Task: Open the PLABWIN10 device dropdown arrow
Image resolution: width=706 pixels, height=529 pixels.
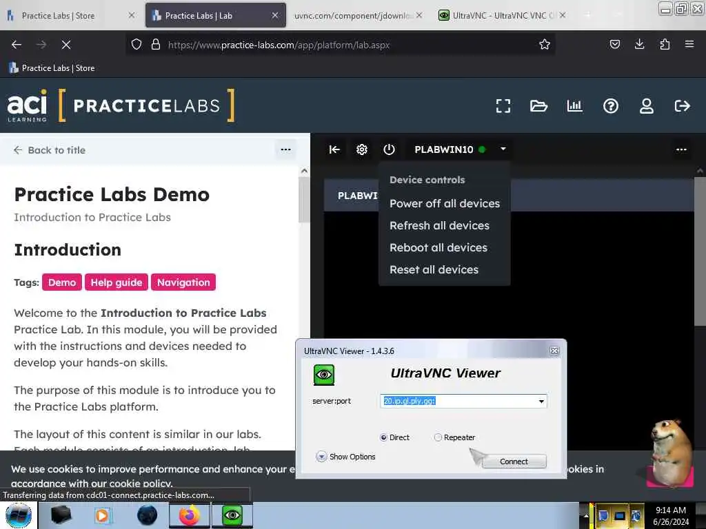Action: 503,149
